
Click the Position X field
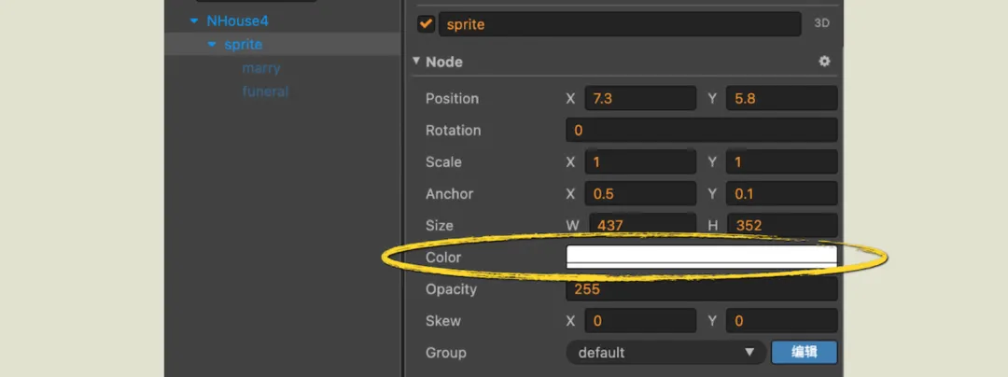coord(640,99)
